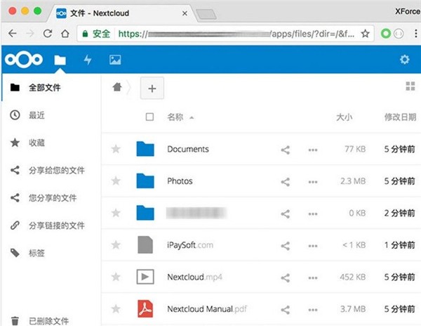Share the Photos folder
The image size is (421, 326).
[x=286, y=182]
